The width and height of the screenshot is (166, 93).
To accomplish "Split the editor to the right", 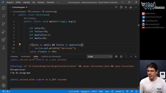I will 121,7.
